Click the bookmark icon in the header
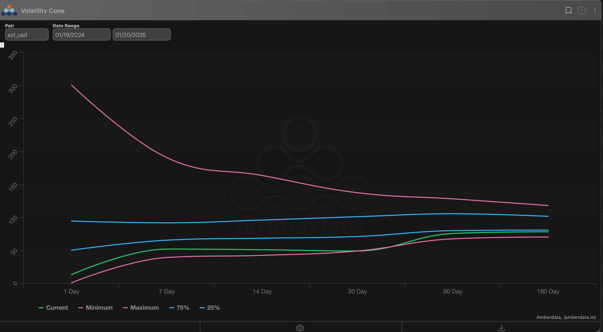603x332 pixels. [569, 11]
